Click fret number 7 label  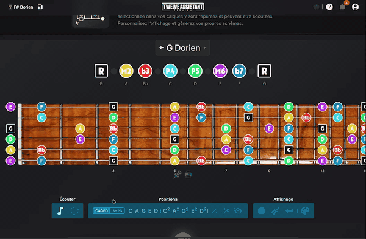(x=226, y=171)
